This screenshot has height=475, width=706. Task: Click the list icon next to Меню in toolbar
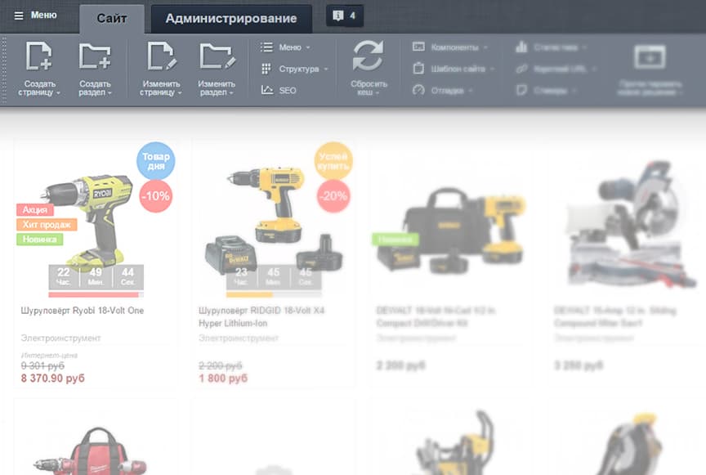[266, 47]
